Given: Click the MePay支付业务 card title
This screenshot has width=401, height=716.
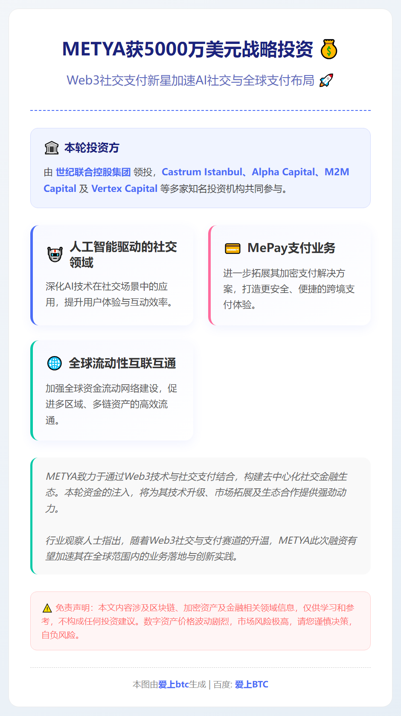Looking at the screenshot, I should coord(291,248).
